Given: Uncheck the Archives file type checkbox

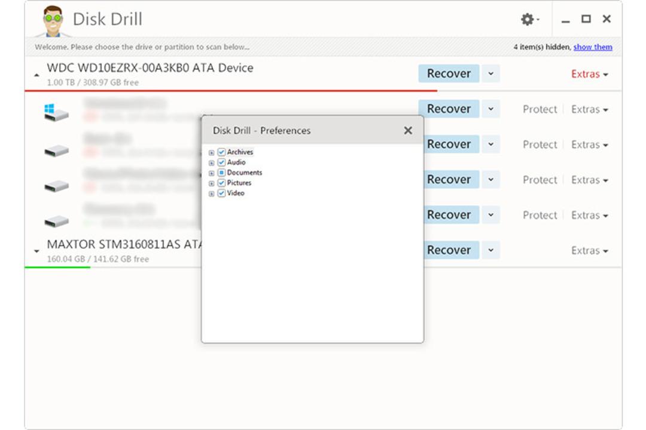Looking at the screenshot, I should point(221,152).
